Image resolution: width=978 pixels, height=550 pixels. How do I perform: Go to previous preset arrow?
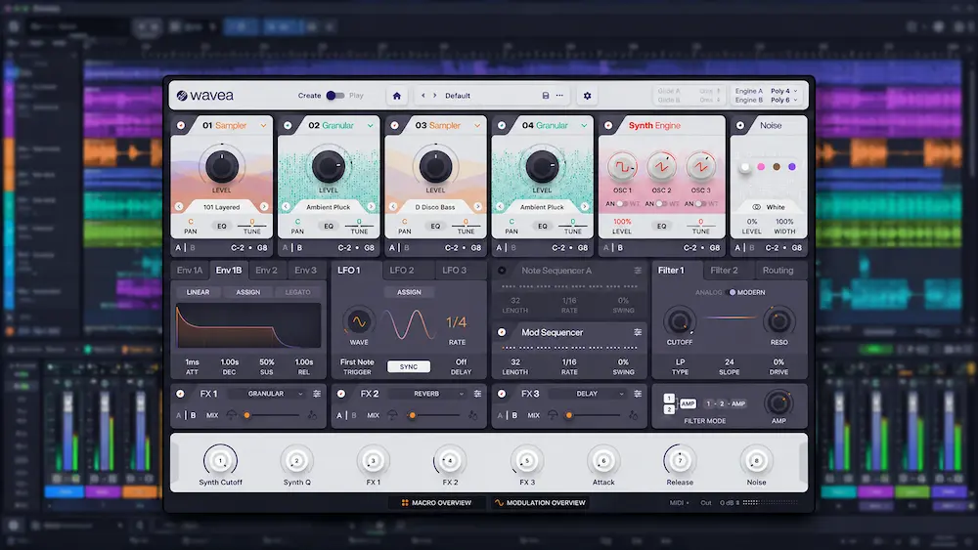pos(423,96)
